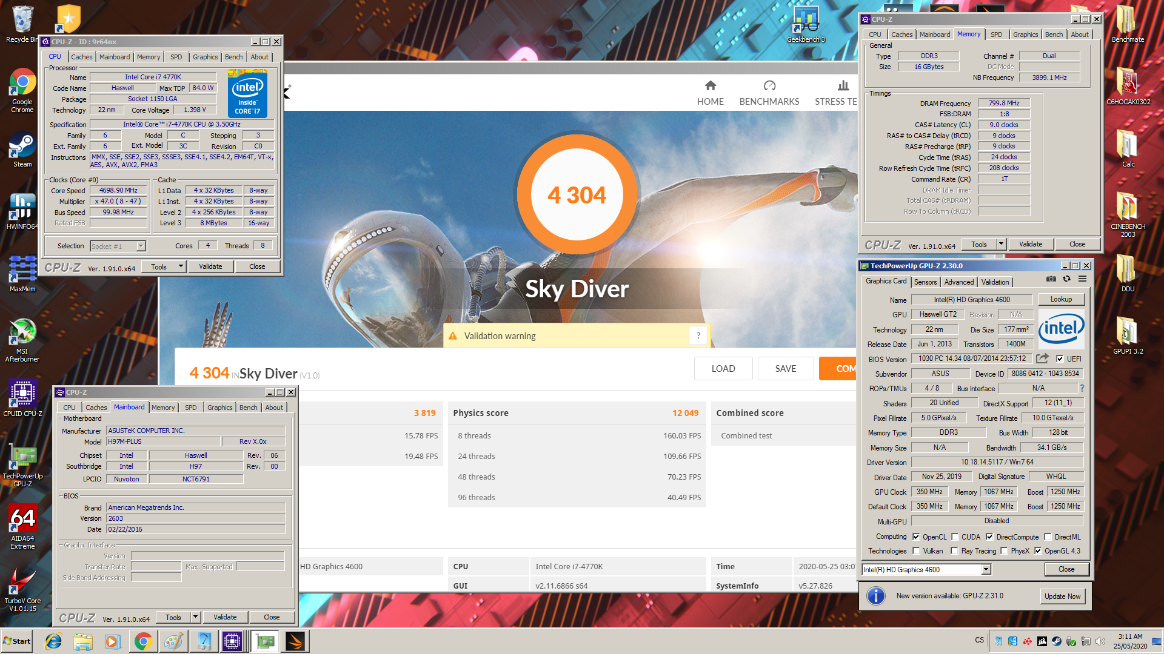The height and width of the screenshot is (654, 1164).
Task: Click the Windows Start button
Action: [17, 641]
